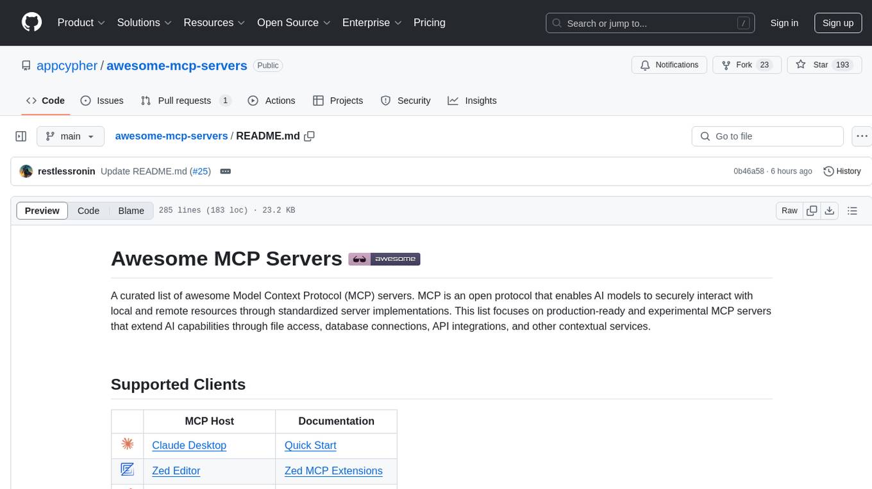
Task: Focus the Go to file field
Action: click(767, 136)
